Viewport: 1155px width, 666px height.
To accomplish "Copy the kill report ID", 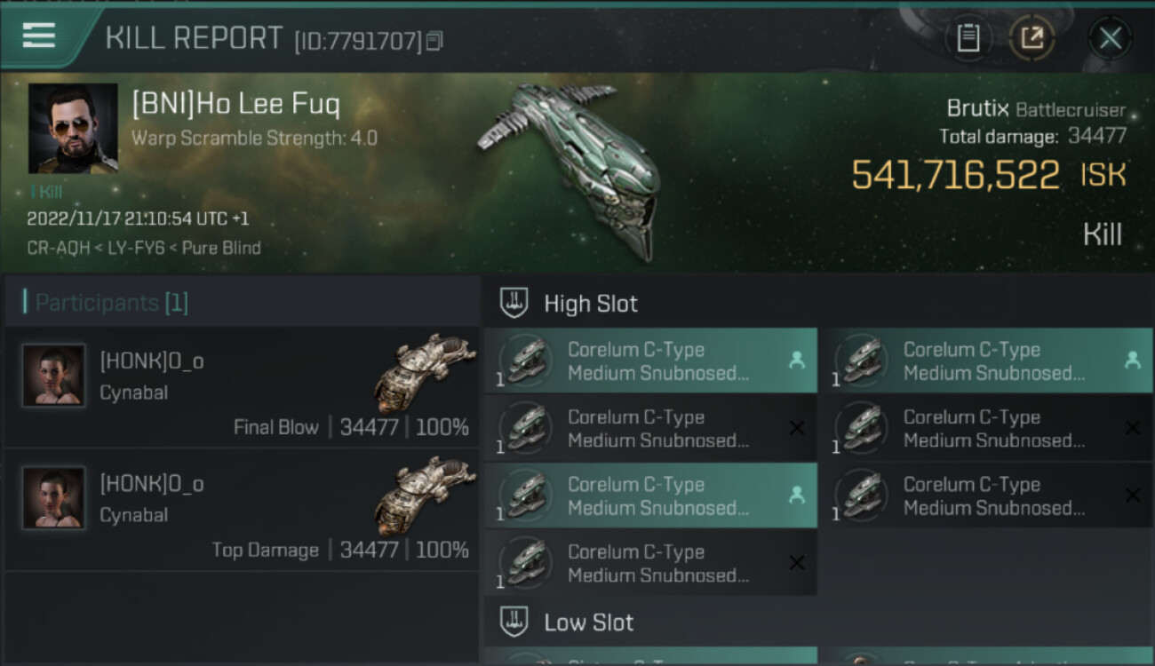I will pos(434,41).
